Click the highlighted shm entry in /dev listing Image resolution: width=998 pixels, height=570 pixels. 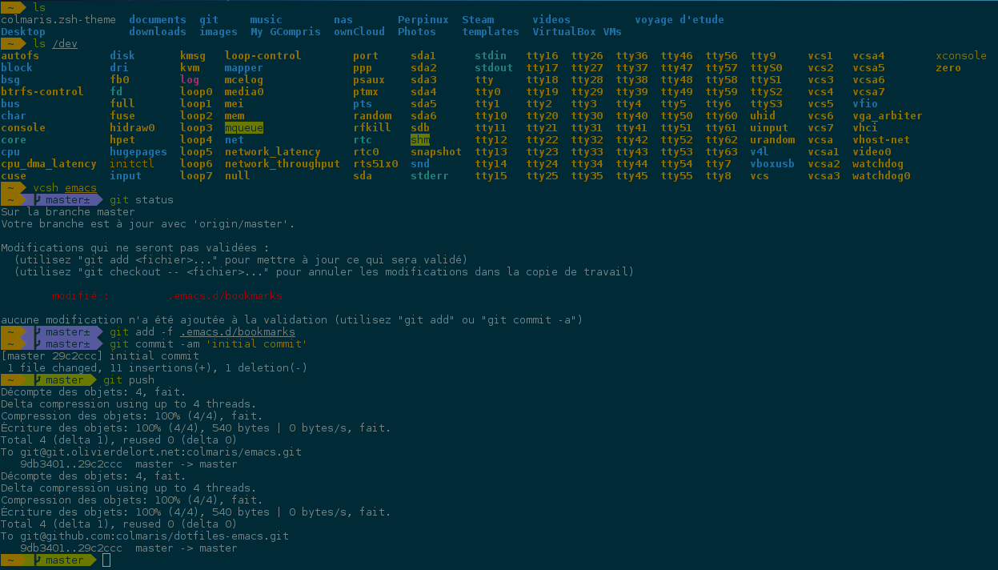click(419, 140)
